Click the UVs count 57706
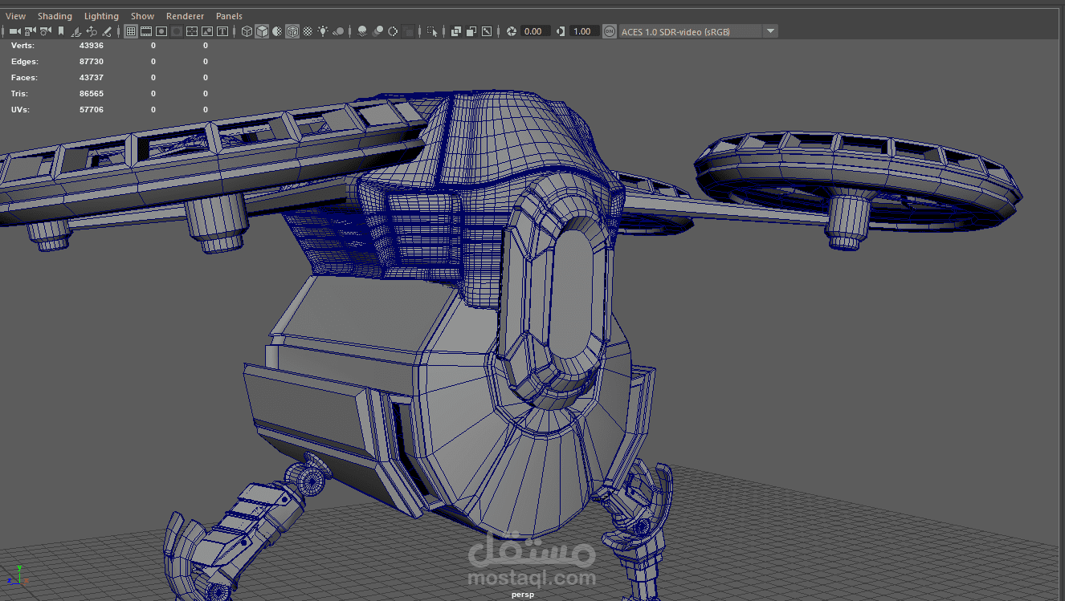This screenshot has height=601, width=1065. click(92, 110)
